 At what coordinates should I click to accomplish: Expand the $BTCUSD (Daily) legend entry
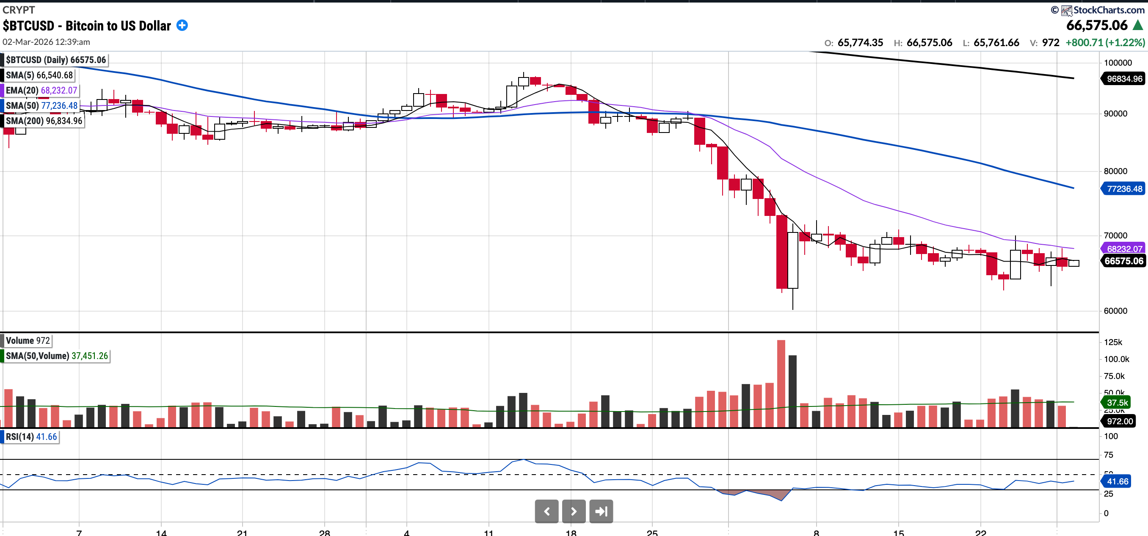[x=55, y=60]
